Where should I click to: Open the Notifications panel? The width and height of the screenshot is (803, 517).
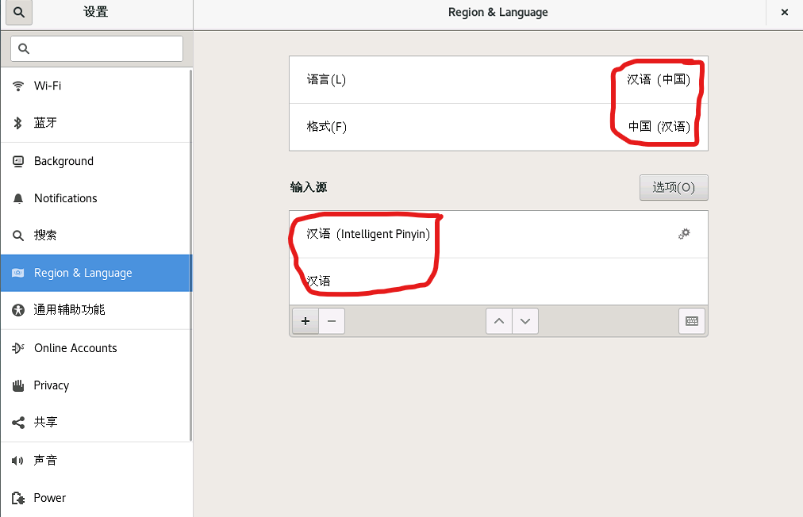96,198
